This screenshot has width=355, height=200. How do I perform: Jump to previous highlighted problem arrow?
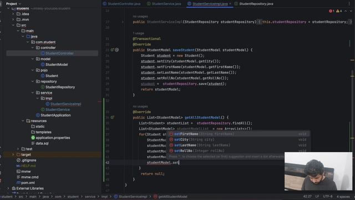coord(346,11)
